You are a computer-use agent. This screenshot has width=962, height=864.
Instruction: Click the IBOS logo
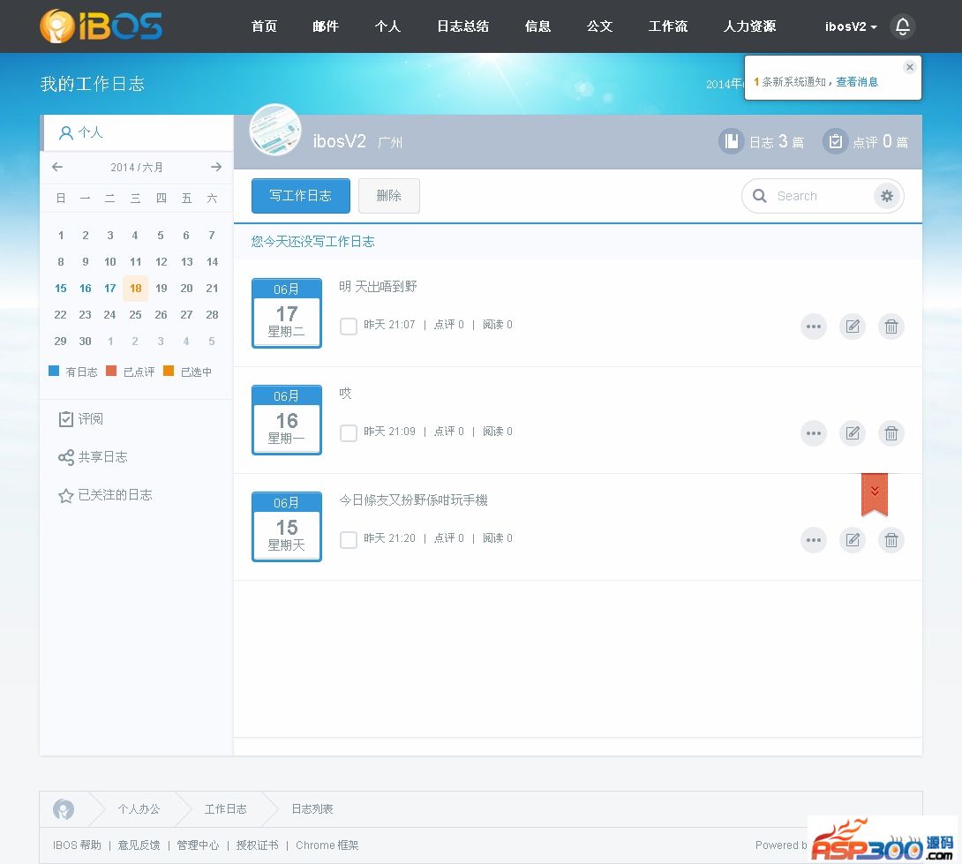point(101,26)
